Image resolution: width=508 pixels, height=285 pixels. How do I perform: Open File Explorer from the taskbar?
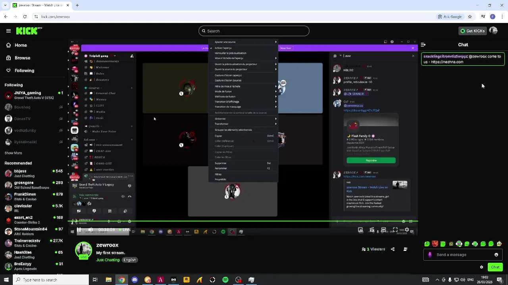(108, 280)
